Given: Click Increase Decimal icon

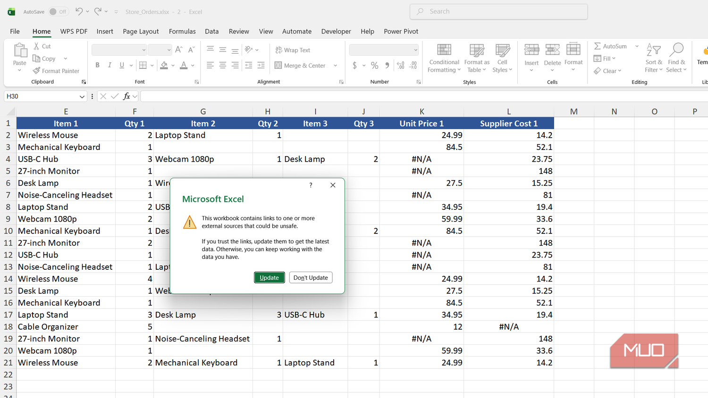Looking at the screenshot, I should point(400,65).
